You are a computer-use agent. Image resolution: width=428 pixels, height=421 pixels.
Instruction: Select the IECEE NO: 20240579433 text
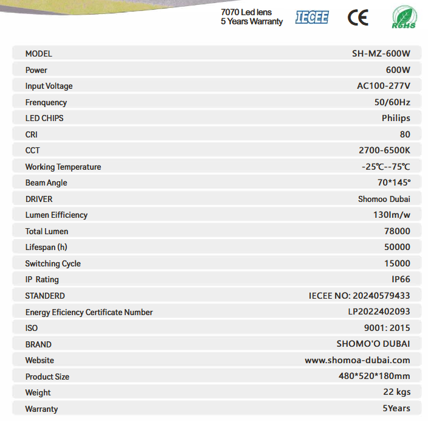(x=359, y=296)
